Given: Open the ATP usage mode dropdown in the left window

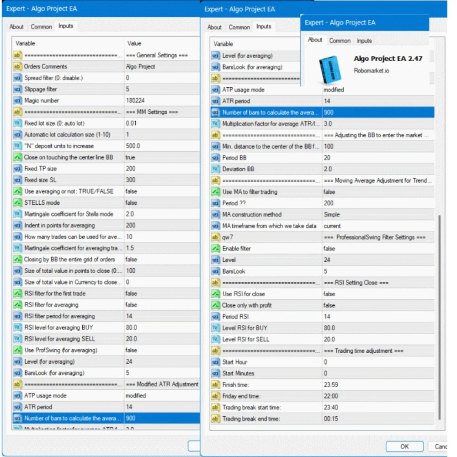Looking at the screenshot, I should point(162,396).
